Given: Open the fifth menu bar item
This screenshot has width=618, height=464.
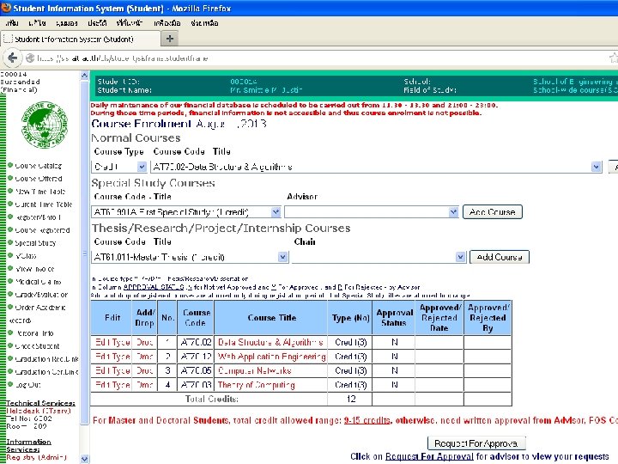Looking at the screenshot, I should pyautogui.click(x=130, y=23).
